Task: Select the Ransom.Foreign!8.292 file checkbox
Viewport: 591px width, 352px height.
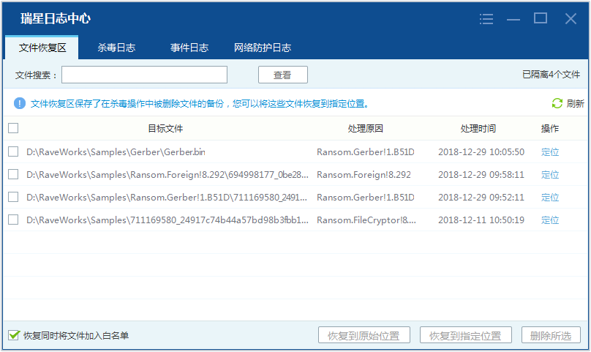Action: click(13, 175)
